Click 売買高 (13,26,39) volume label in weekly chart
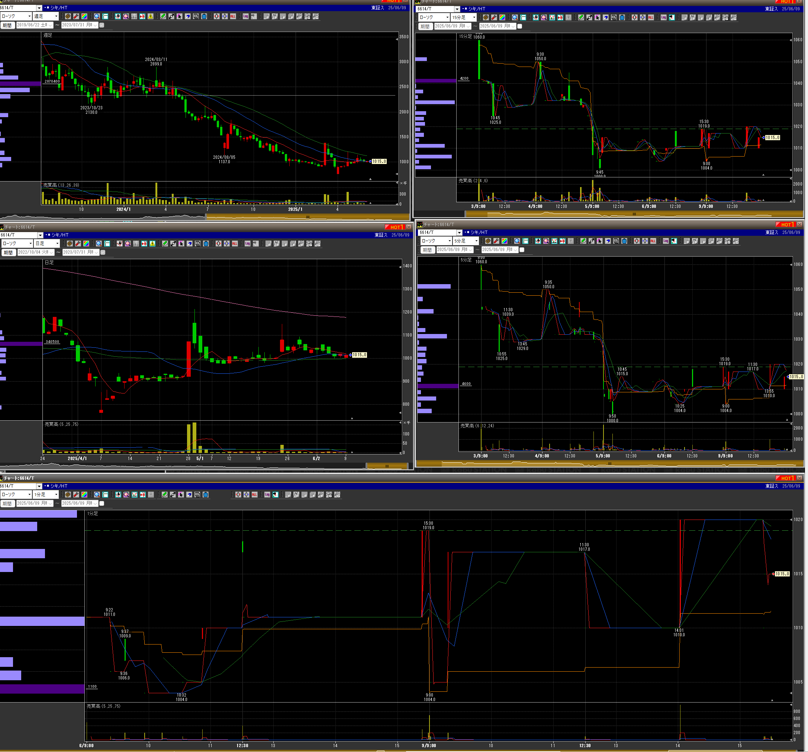808x752 pixels. 61,185
